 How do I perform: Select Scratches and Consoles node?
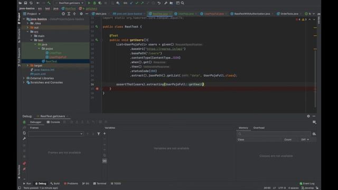46,82
